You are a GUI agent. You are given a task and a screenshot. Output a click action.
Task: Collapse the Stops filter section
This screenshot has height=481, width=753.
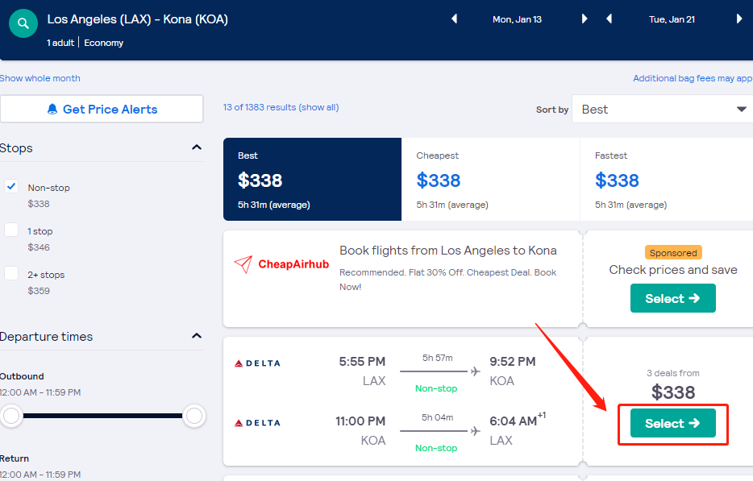pyautogui.click(x=197, y=147)
